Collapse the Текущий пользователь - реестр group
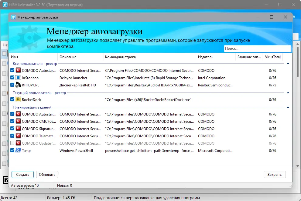 pyautogui.click(x=288, y=93)
